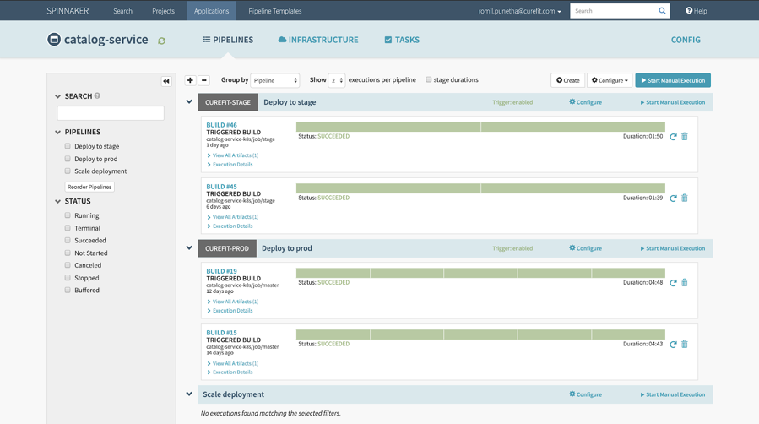Check the Deploy to stage filter
This screenshot has width=759, height=424.
68,146
